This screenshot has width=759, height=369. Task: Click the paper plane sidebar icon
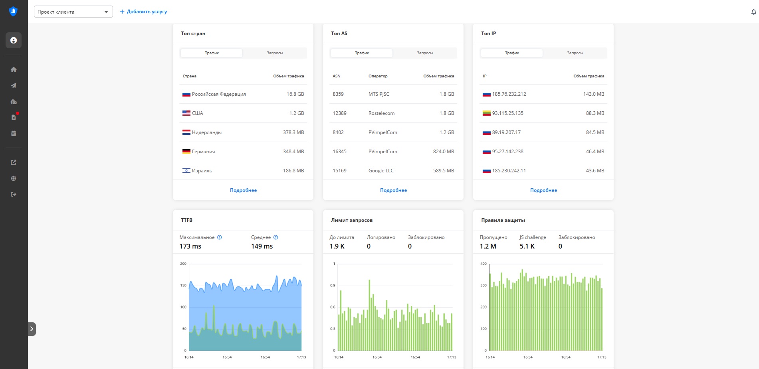14,85
